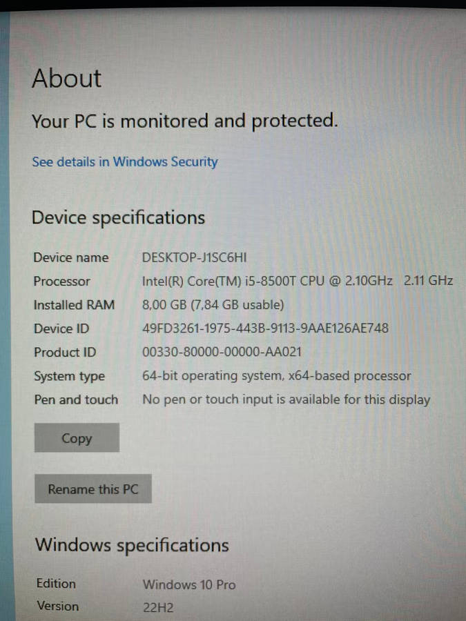Select the Edition value Windows 10 Pro
The height and width of the screenshot is (621, 466).
pyautogui.click(x=189, y=584)
